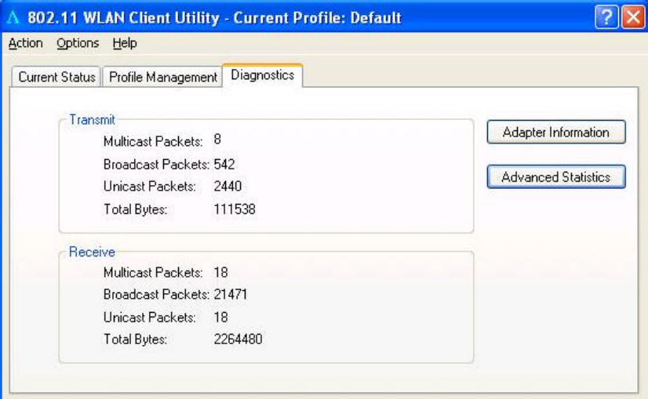Click the Transmit Unicast Packets value 2440
Image resolution: width=648 pixels, height=399 pixels.
[228, 187]
